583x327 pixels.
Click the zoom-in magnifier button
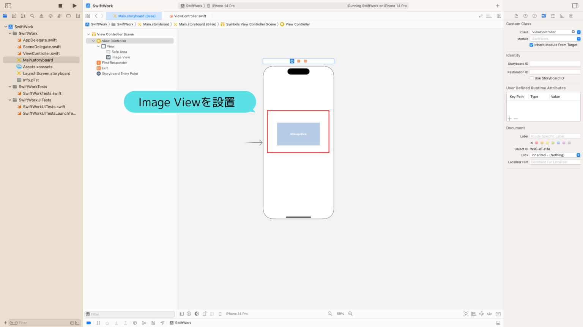point(350,313)
